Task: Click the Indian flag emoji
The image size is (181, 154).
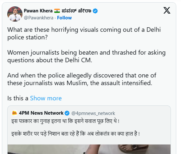Action: (x=57, y=11)
